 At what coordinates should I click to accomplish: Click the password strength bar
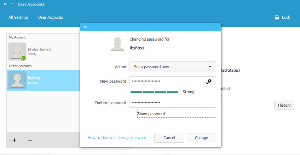[x=154, y=92]
